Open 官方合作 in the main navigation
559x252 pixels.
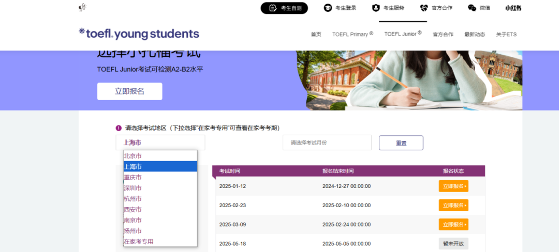click(x=443, y=35)
